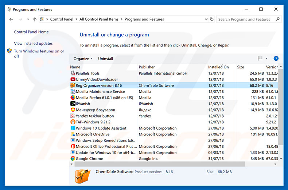Click the Яндекс publisher cell
Screen dimensions: 288x190
[145, 110]
